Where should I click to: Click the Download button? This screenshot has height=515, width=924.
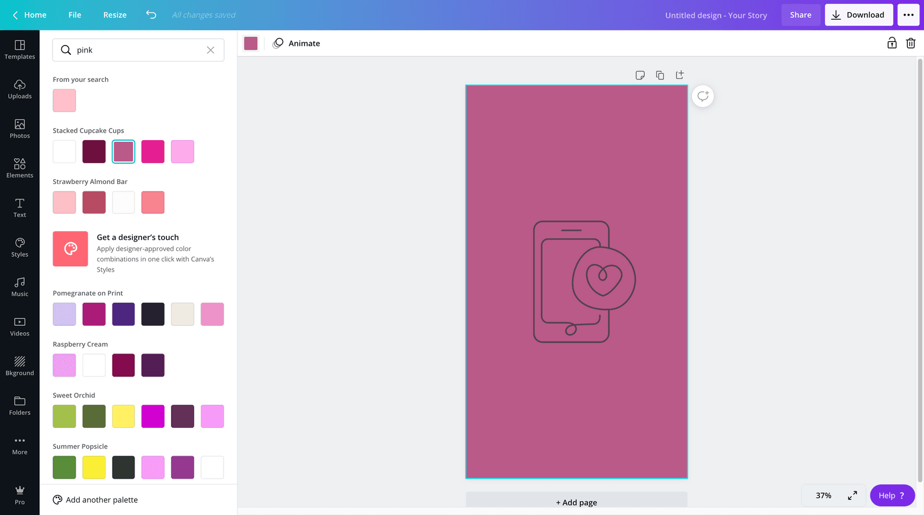pos(858,15)
